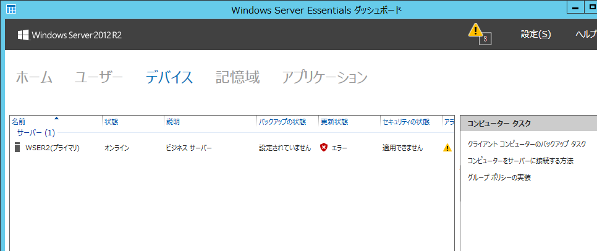Open 設定(S) settings

(536, 34)
